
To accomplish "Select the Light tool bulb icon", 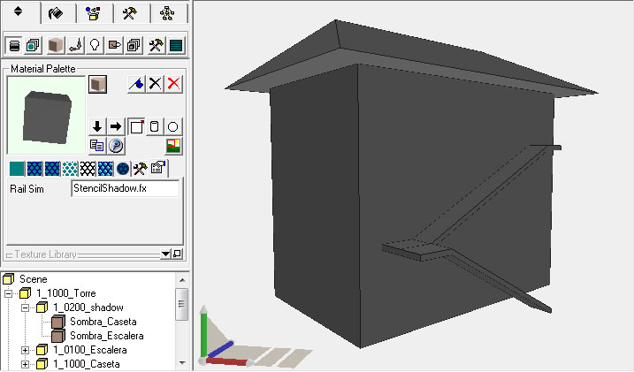I will 95,44.
